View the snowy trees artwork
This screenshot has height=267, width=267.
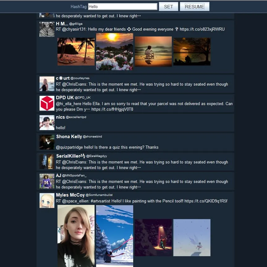115,236
